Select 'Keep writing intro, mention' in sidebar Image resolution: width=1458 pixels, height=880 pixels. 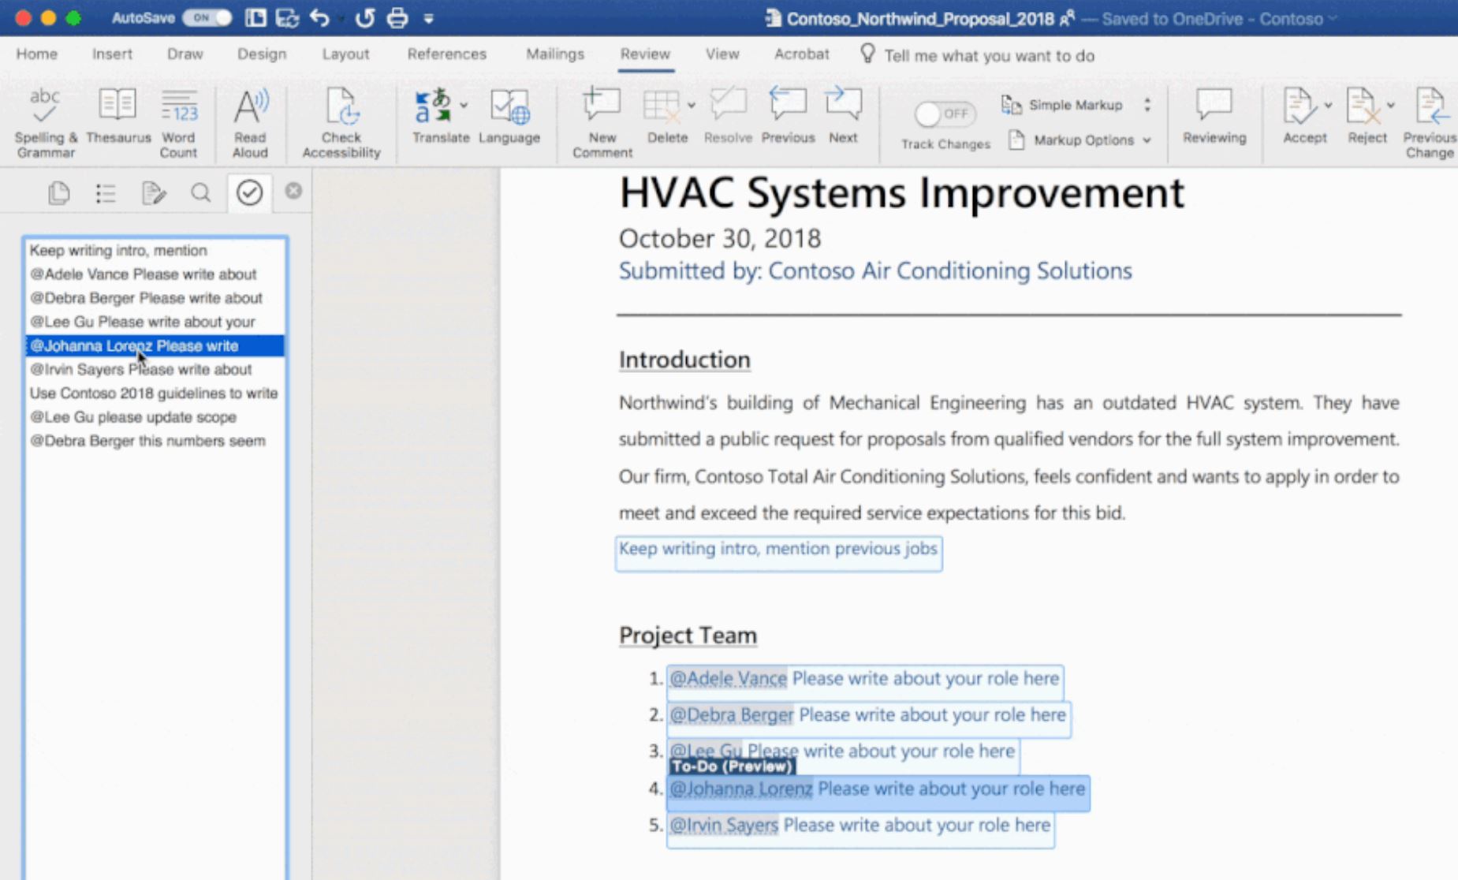coord(155,251)
